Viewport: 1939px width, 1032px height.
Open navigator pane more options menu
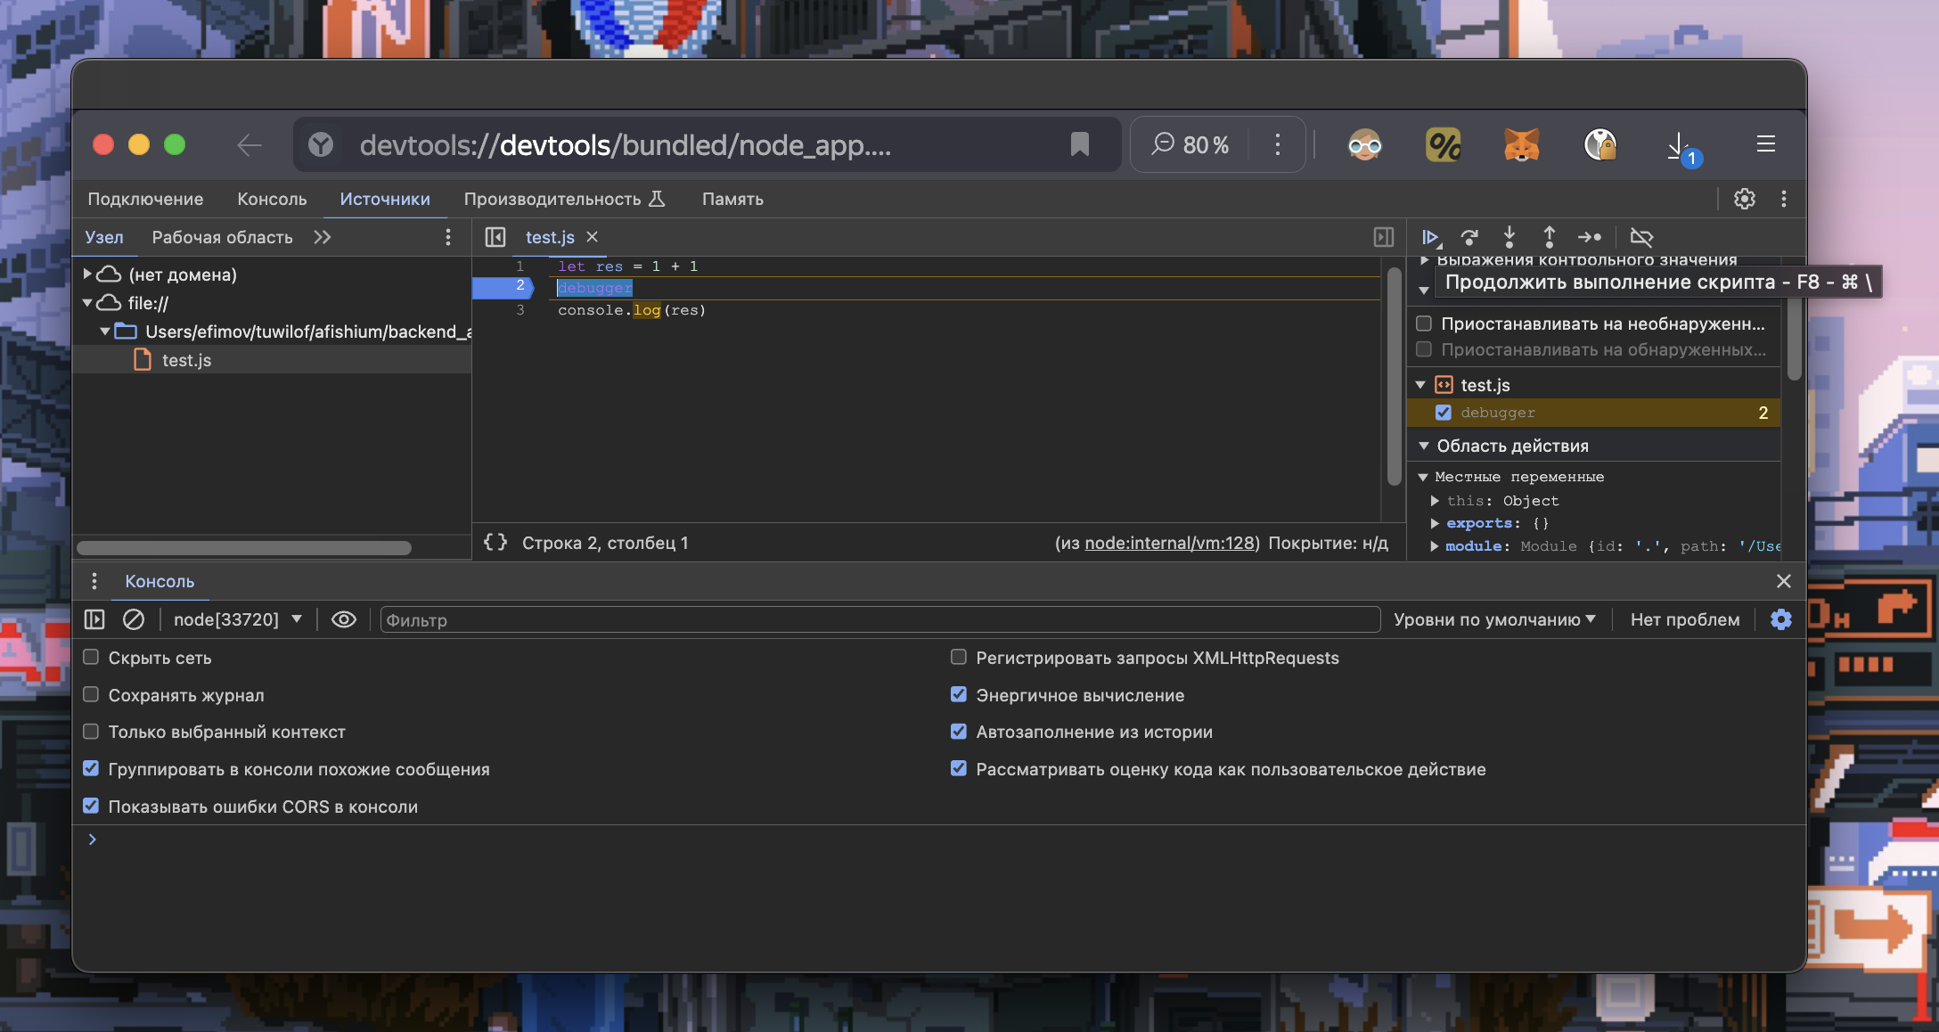pos(448,237)
